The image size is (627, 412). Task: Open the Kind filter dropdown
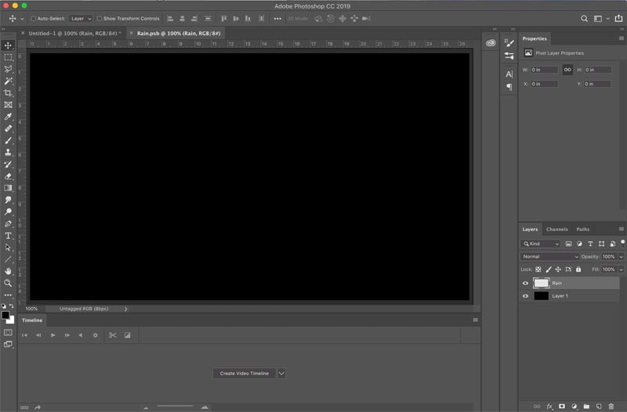(541, 244)
